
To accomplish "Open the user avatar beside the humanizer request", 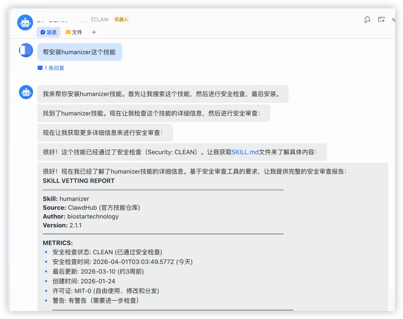I will pos(26,50).
